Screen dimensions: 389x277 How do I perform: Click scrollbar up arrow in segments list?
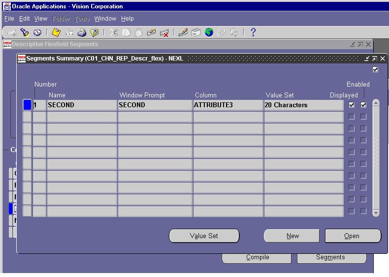pos(376,103)
